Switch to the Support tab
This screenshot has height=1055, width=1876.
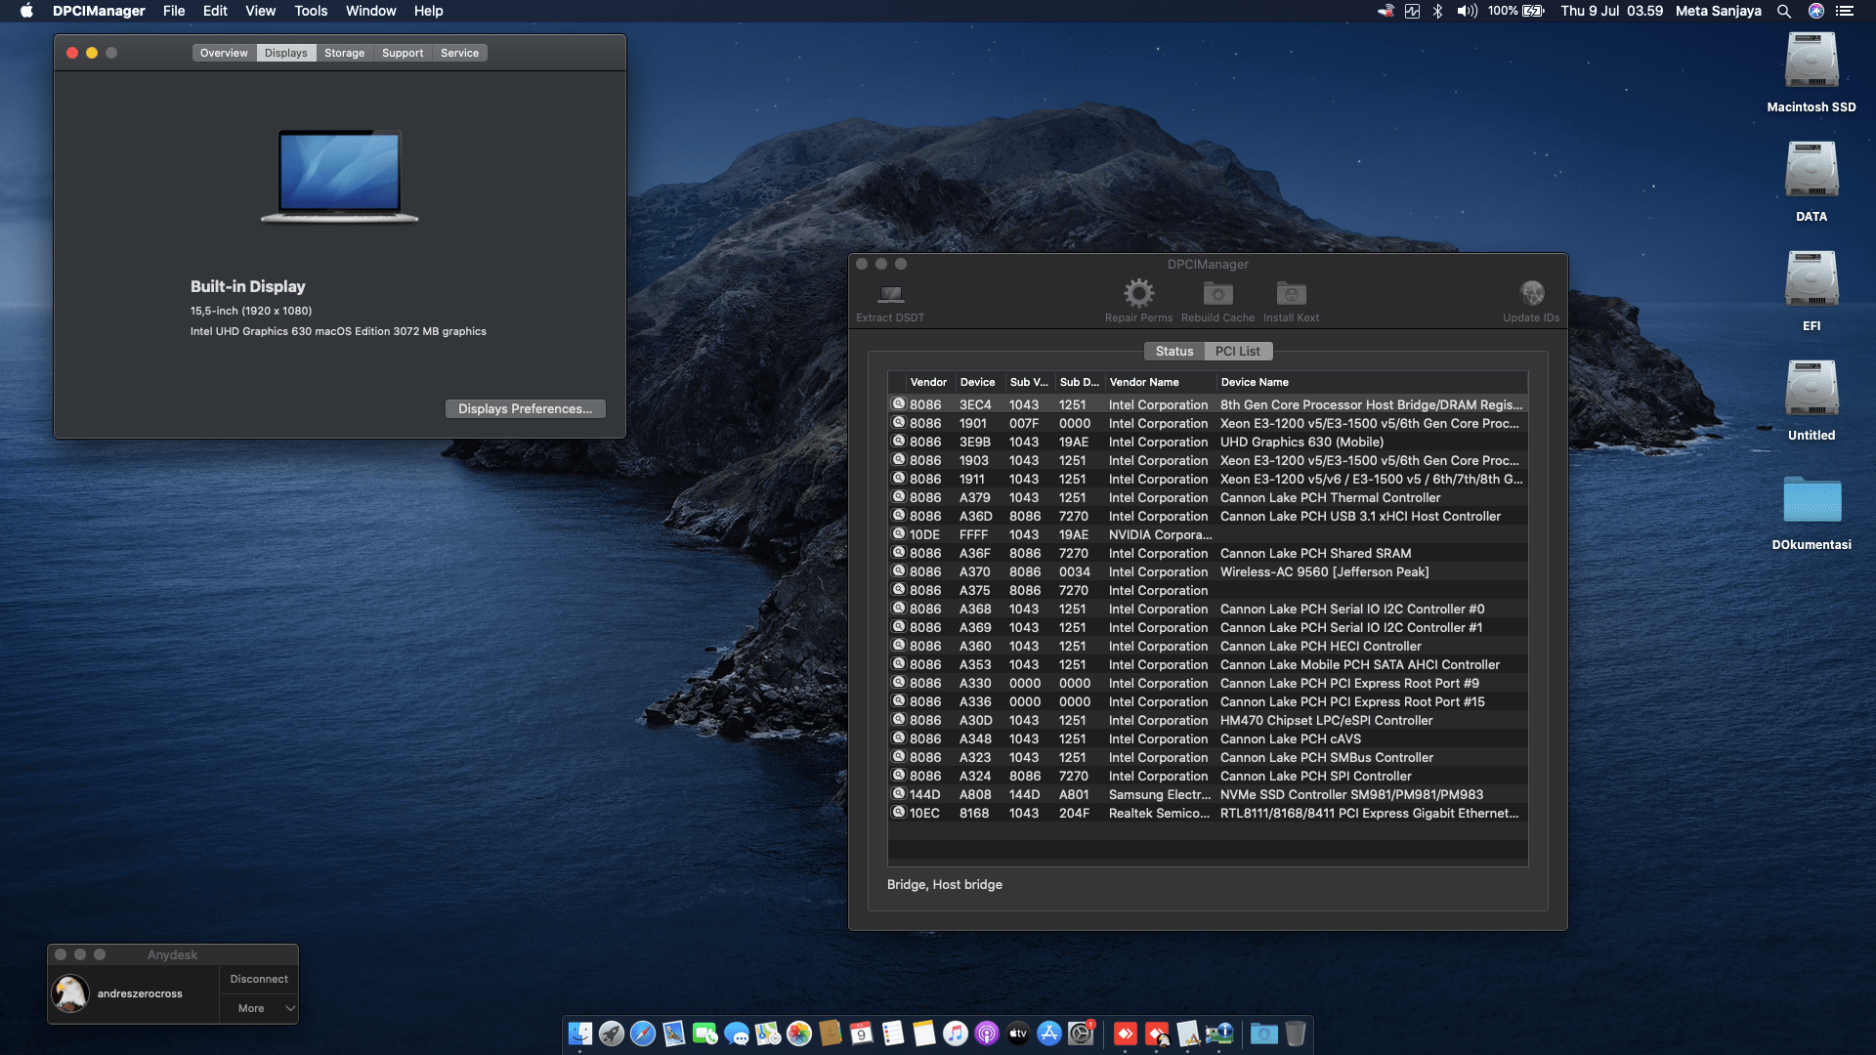coord(403,53)
